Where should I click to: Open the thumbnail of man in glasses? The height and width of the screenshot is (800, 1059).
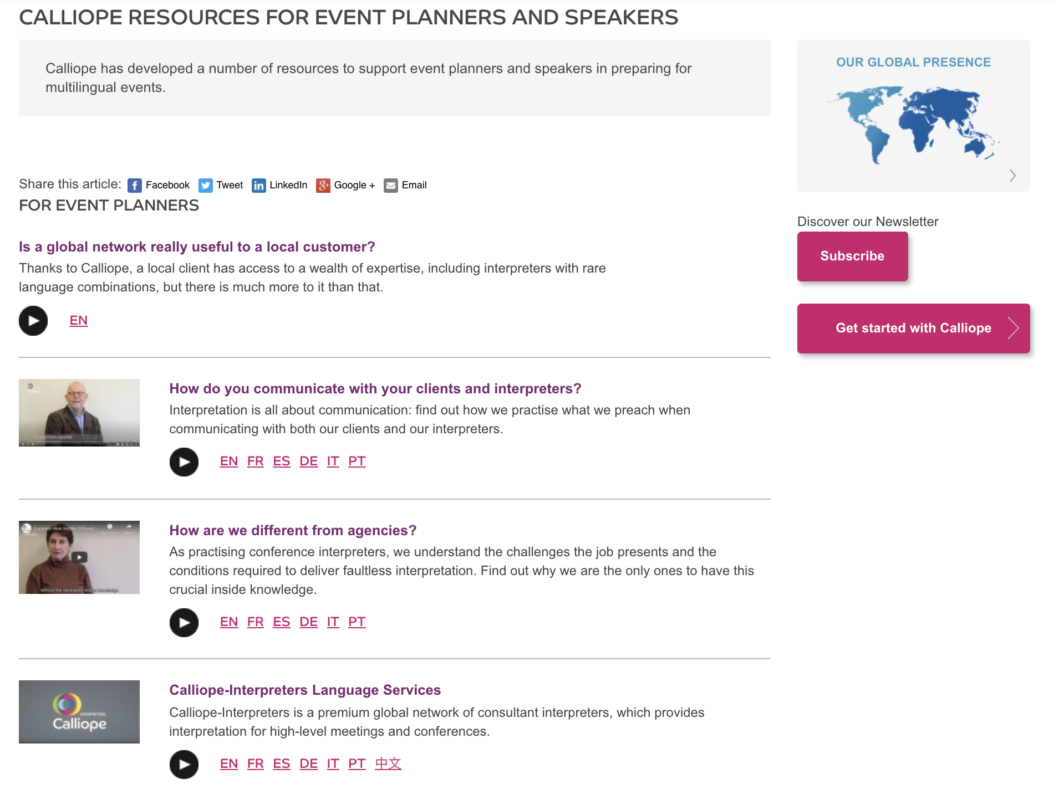point(79,413)
